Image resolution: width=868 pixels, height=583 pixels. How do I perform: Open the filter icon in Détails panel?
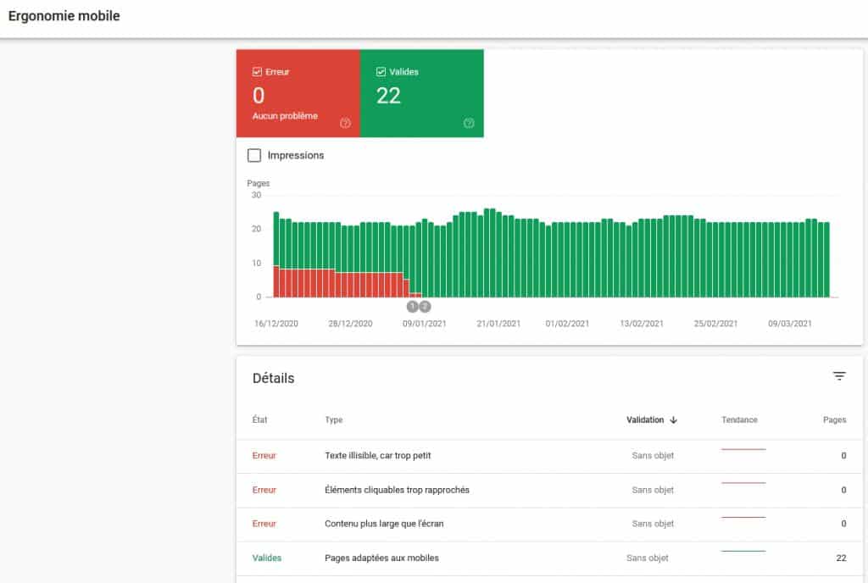click(839, 376)
